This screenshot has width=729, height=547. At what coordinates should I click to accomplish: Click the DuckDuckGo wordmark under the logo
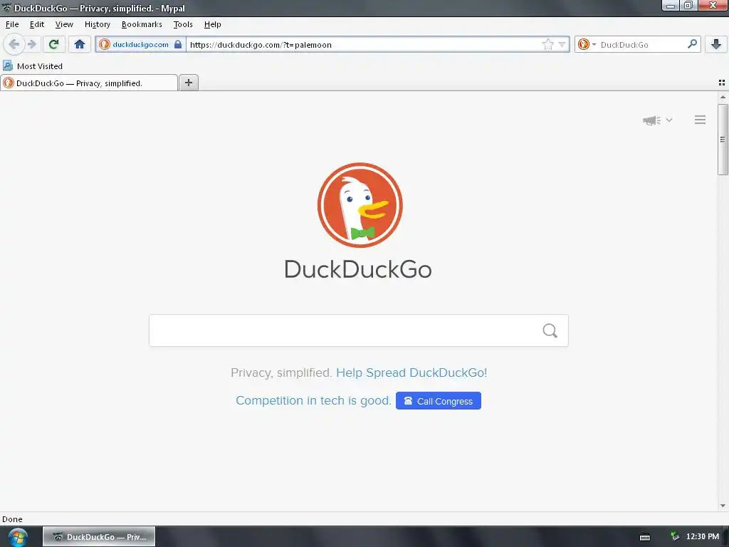(x=358, y=269)
